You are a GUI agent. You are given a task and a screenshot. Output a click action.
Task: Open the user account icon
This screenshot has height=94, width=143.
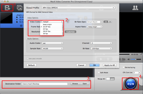[135, 8]
